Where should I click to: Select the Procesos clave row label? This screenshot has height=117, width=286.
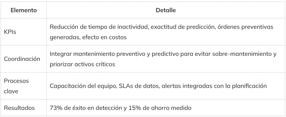(x=16, y=86)
